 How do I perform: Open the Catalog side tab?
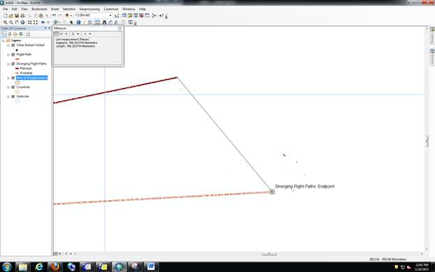(432, 36)
